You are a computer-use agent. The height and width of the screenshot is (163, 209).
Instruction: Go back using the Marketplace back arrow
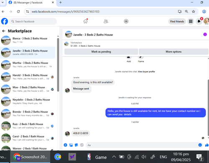click(x=4, y=31)
